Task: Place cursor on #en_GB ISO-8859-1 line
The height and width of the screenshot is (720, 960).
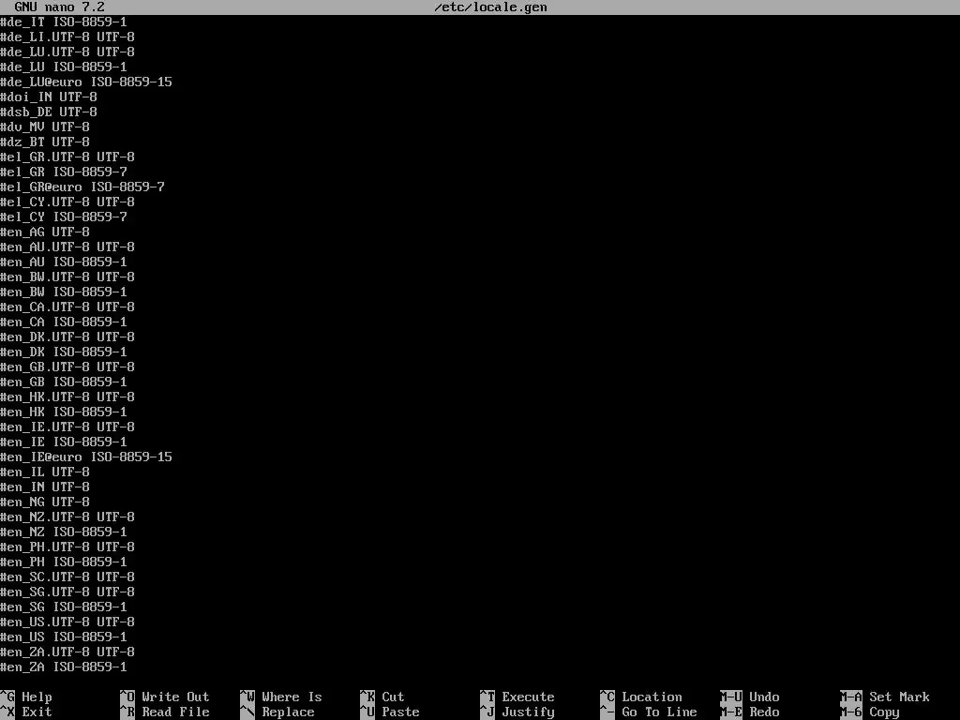Action: coord(64,382)
